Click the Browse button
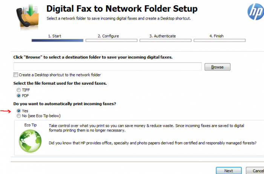The width and height of the screenshot is (264, 174). [x=217, y=67]
